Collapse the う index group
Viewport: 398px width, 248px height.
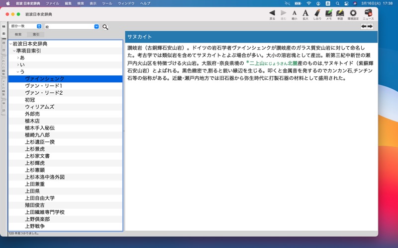click(18, 72)
